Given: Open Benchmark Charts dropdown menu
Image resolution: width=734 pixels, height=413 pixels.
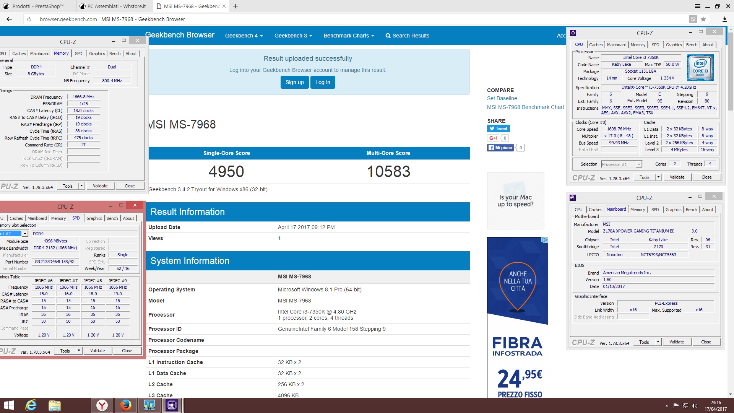Looking at the screenshot, I should (349, 36).
